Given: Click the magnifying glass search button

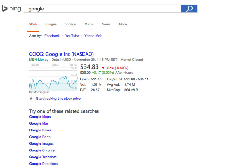Looking at the screenshot, I should [189, 9].
